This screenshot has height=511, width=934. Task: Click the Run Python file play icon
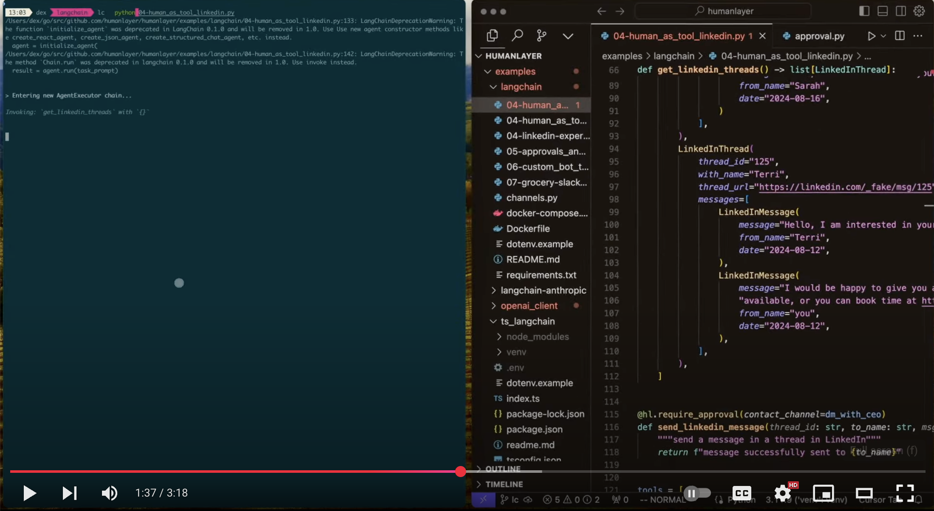871,36
